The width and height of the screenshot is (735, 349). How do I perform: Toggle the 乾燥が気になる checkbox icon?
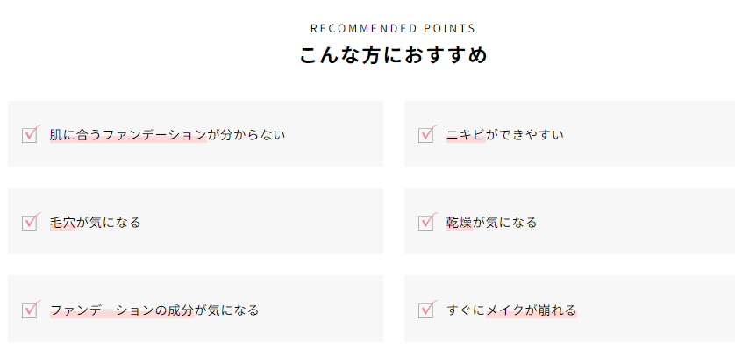427,222
